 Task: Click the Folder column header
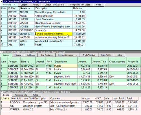13,8
